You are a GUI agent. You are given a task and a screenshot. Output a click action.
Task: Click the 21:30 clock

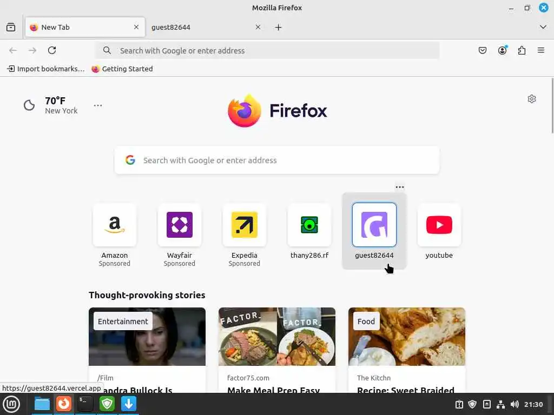[533, 404]
